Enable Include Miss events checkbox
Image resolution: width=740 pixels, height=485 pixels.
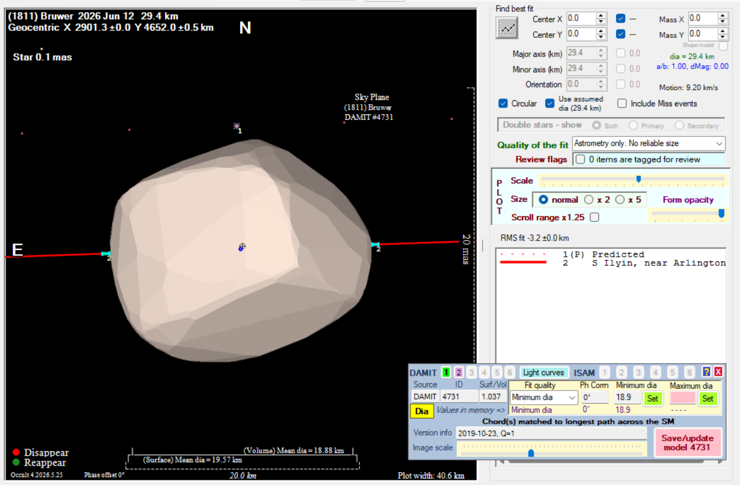(622, 104)
